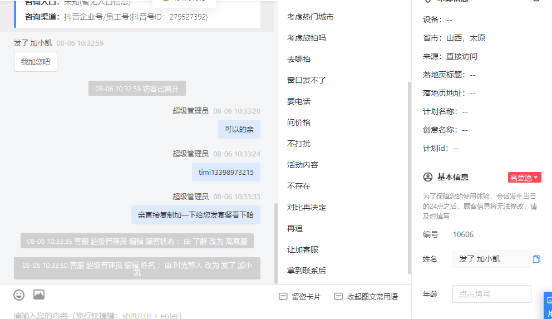552x319 pixels.
Task: Click the 落地页标题 row
Action: tap(449, 75)
